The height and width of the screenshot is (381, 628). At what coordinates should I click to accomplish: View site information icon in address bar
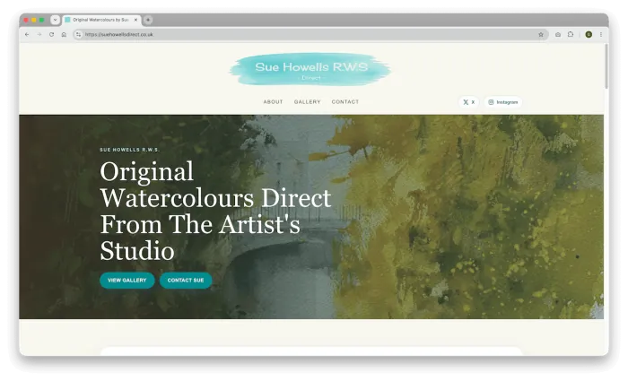[79, 34]
